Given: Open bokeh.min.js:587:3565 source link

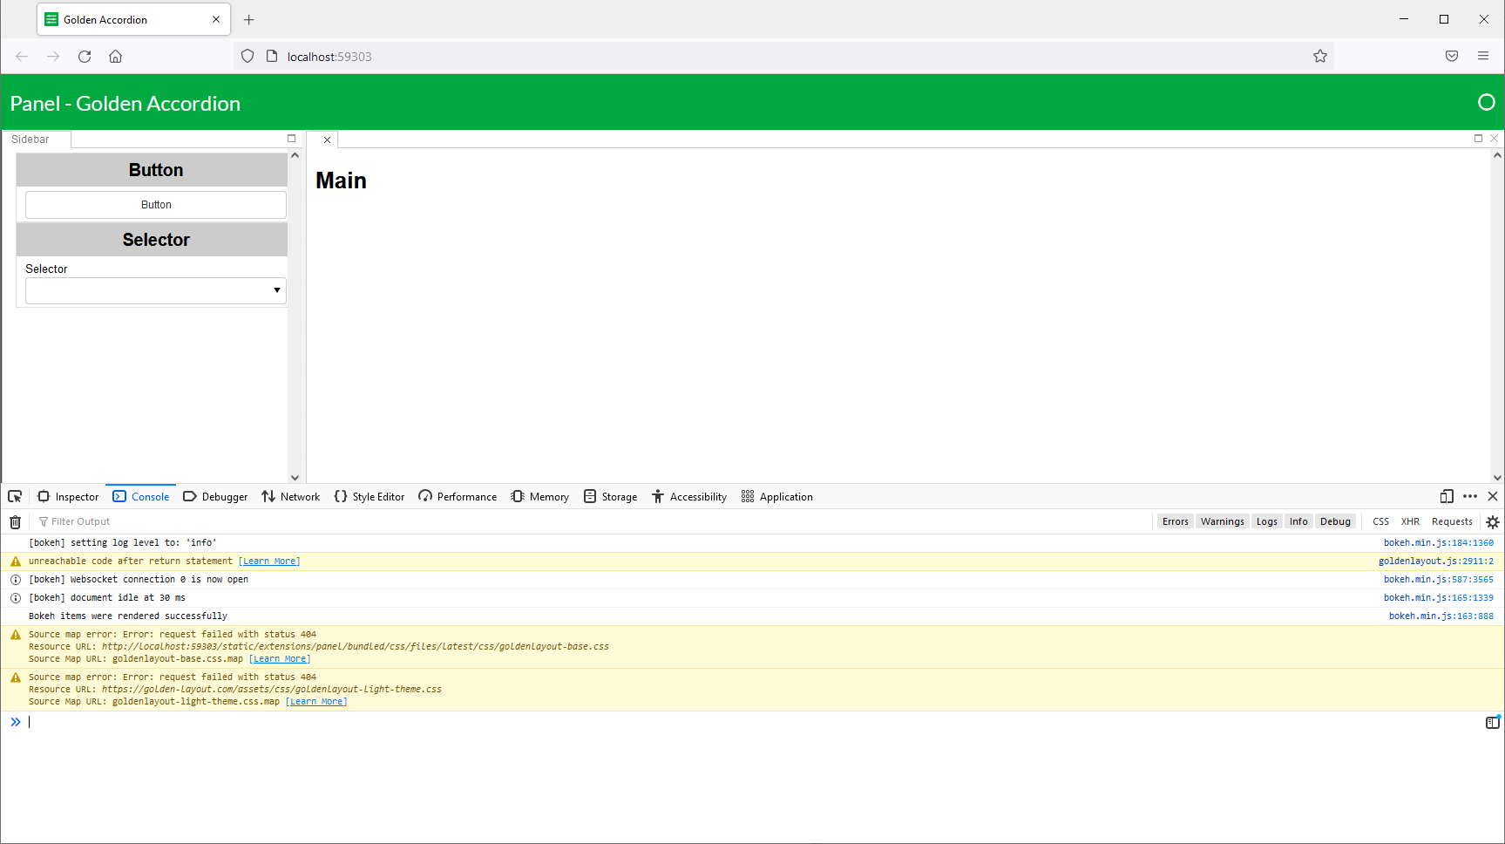Looking at the screenshot, I should point(1439,580).
